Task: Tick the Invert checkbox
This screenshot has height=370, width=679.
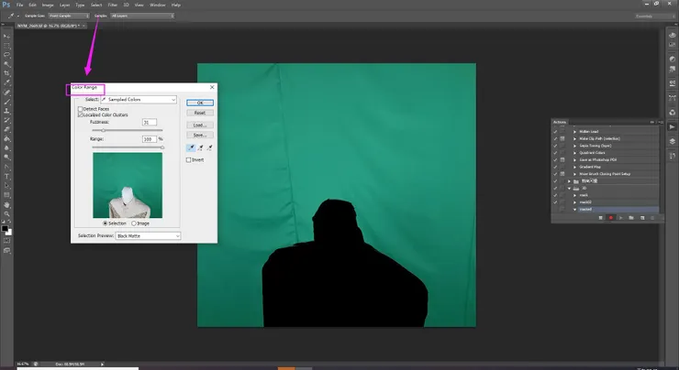Action: coord(189,159)
